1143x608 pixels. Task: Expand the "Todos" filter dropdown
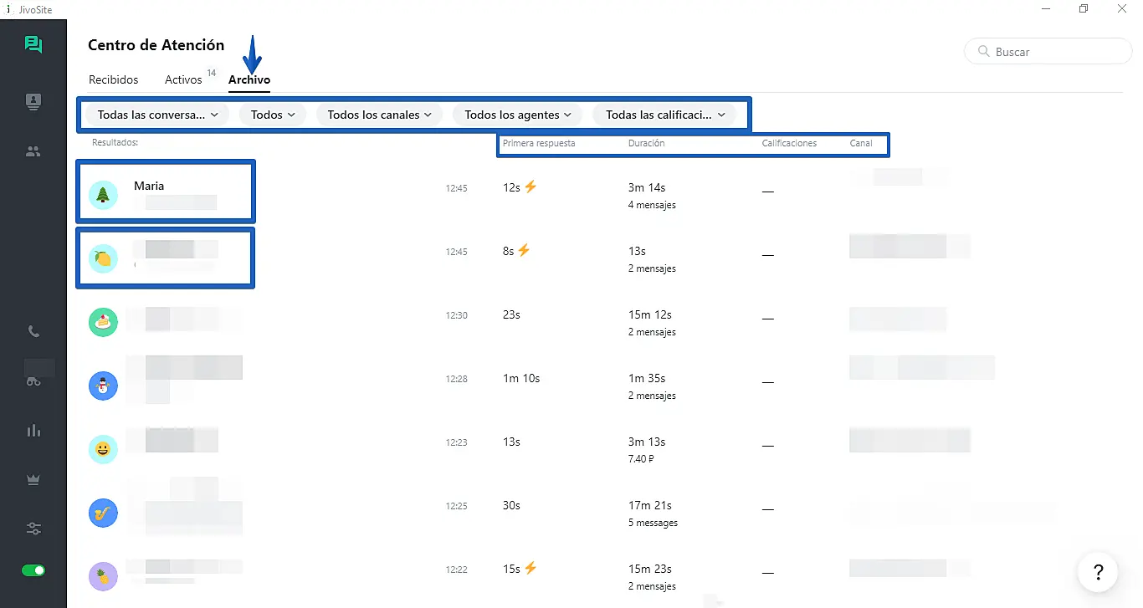coord(273,115)
